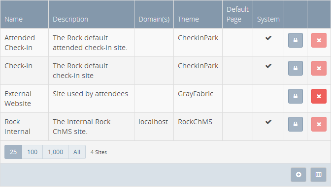Delete the Check-in site row
The height and width of the screenshot is (187, 331).
[319, 68]
